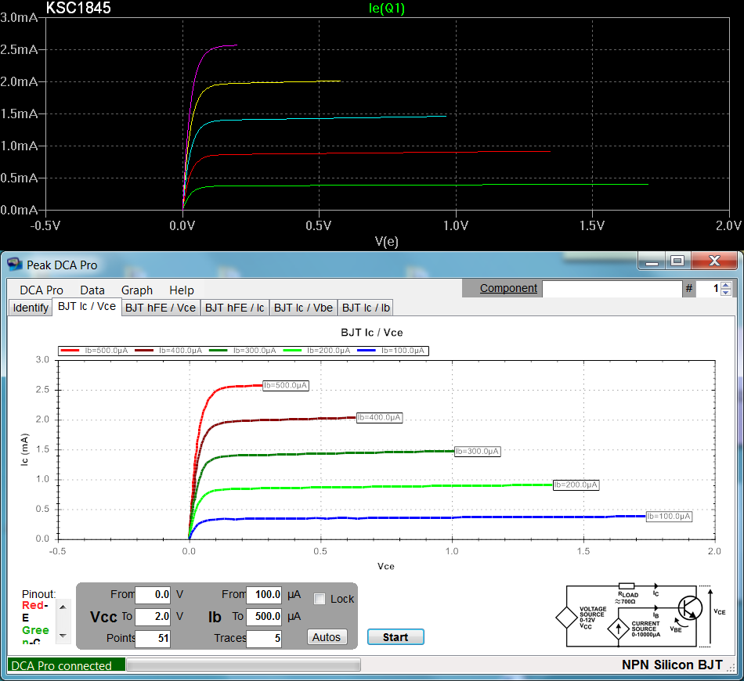Click the Ib=300.0µA curve end label
The image size is (744, 681).
(x=478, y=451)
